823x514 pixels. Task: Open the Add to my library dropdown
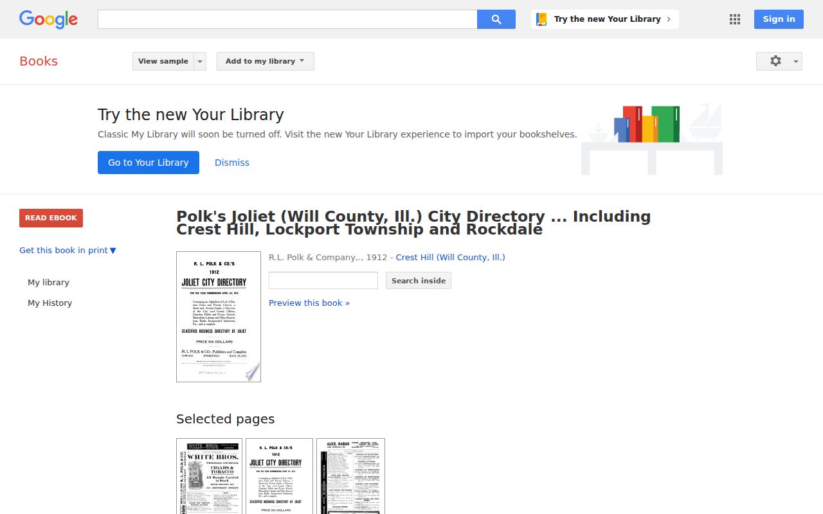tap(266, 61)
